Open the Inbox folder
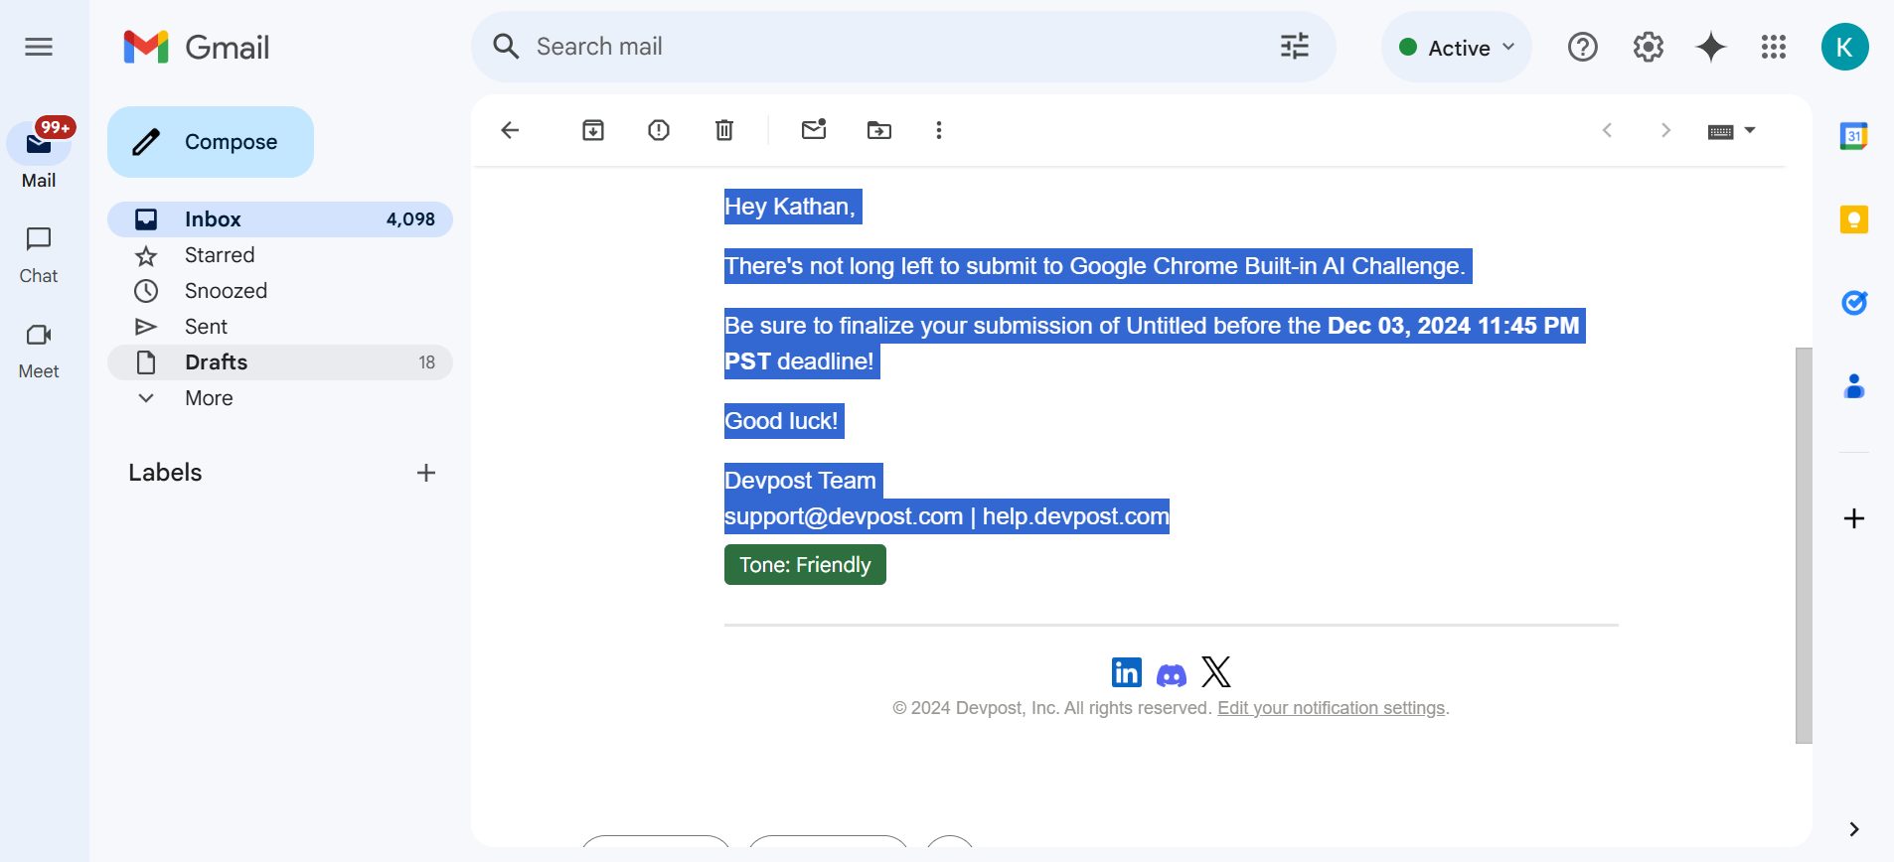Viewport: 1894px width, 862px height. point(280,219)
